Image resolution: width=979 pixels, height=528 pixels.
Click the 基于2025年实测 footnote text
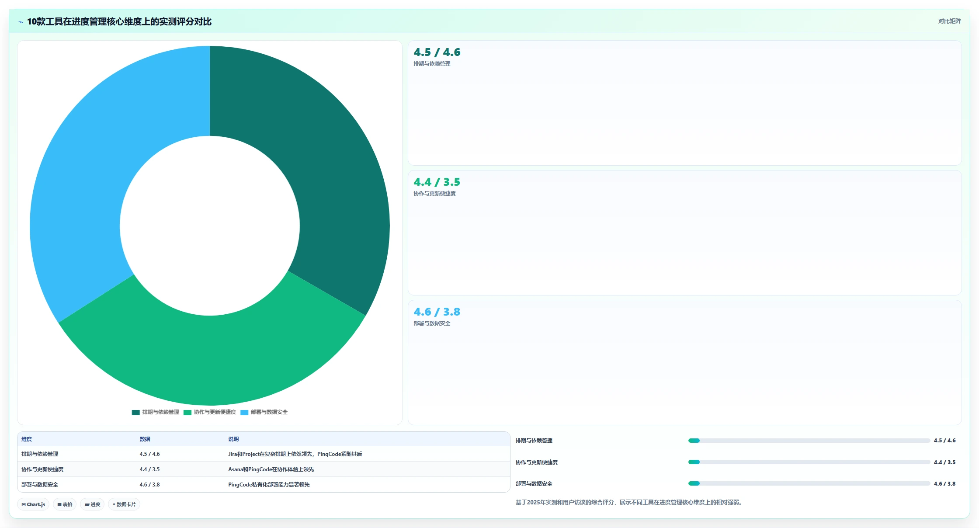pos(629,503)
